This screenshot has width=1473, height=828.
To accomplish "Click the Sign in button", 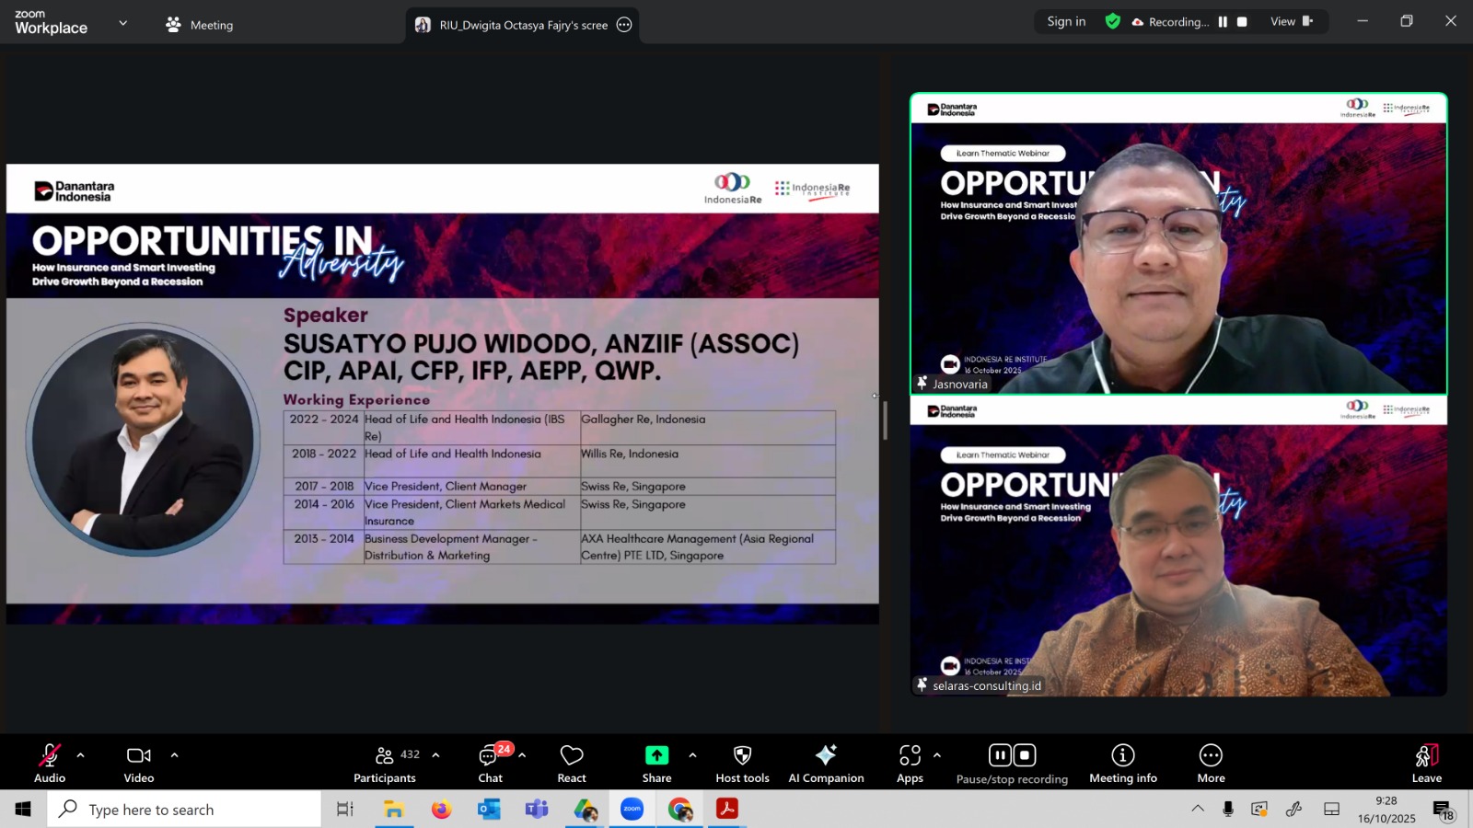I will 1066,22.
